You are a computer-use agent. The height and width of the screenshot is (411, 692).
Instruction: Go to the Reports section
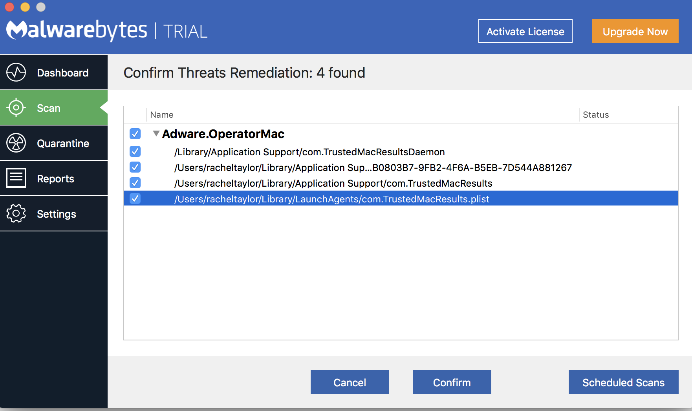tap(54, 178)
